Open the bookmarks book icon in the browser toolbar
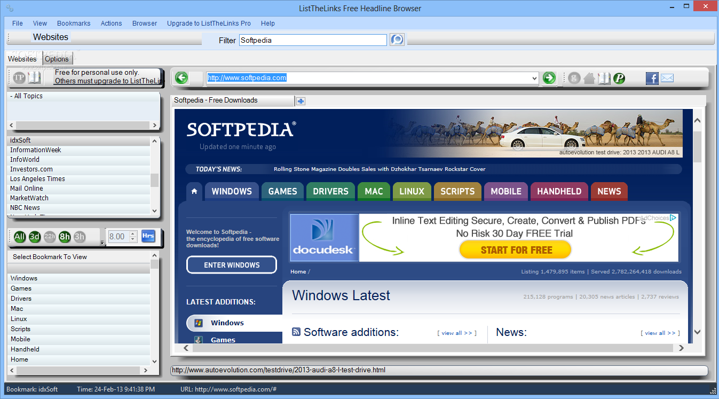This screenshot has width=719, height=399. coord(604,78)
